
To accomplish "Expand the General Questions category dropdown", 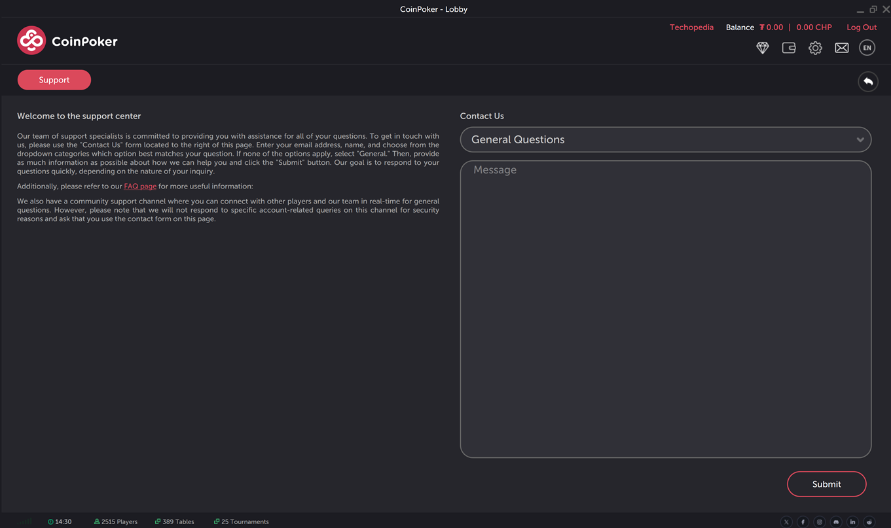I will [665, 139].
